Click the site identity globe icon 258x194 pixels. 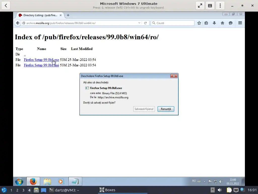pos(24,23)
